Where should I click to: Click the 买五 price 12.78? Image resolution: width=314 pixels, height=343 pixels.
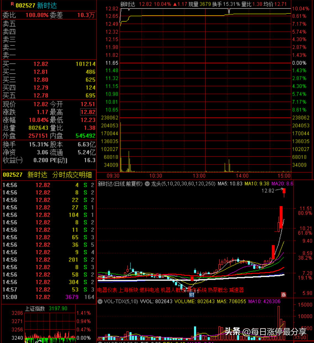pos(41,96)
